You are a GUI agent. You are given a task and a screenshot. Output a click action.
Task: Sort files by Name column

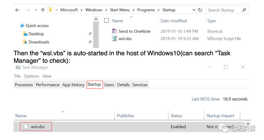click(x=118, y=21)
